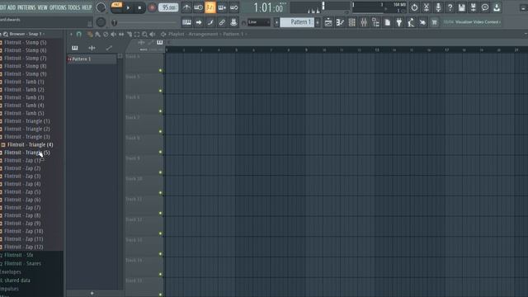The height and width of the screenshot is (297, 528).
Task: Open the plugin picker plug icon
Action: click(399, 22)
